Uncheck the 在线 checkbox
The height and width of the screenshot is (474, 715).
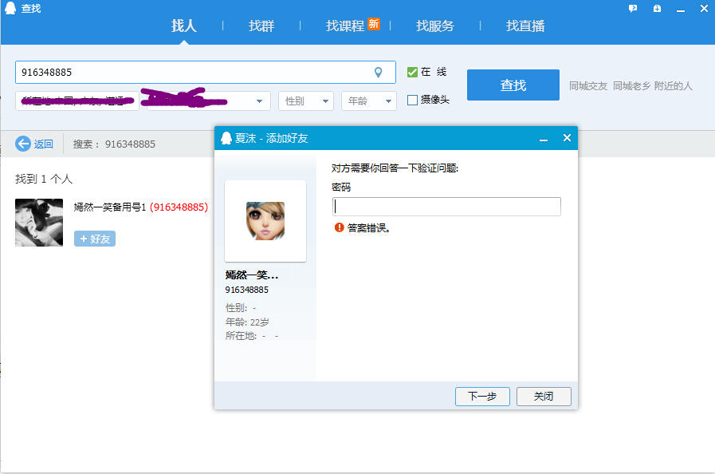coord(412,72)
